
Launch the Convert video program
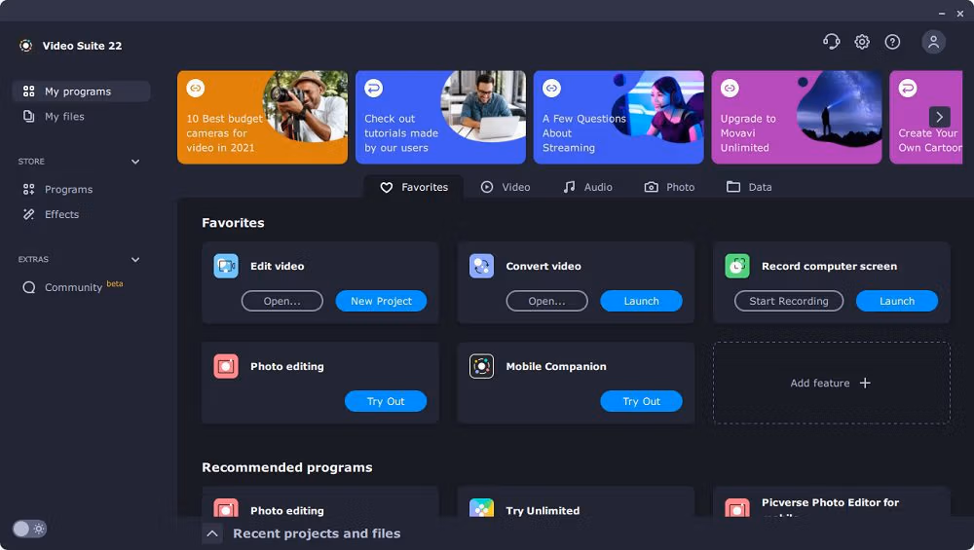pyautogui.click(x=641, y=301)
